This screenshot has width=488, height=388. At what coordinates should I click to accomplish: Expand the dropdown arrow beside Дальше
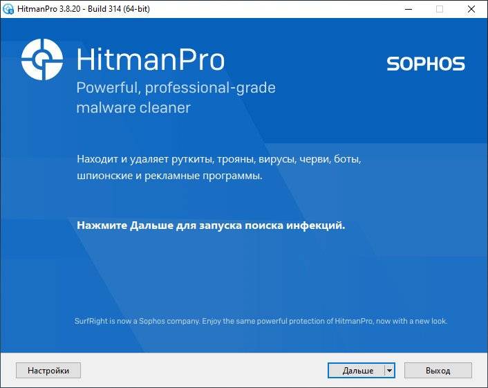[390, 370]
